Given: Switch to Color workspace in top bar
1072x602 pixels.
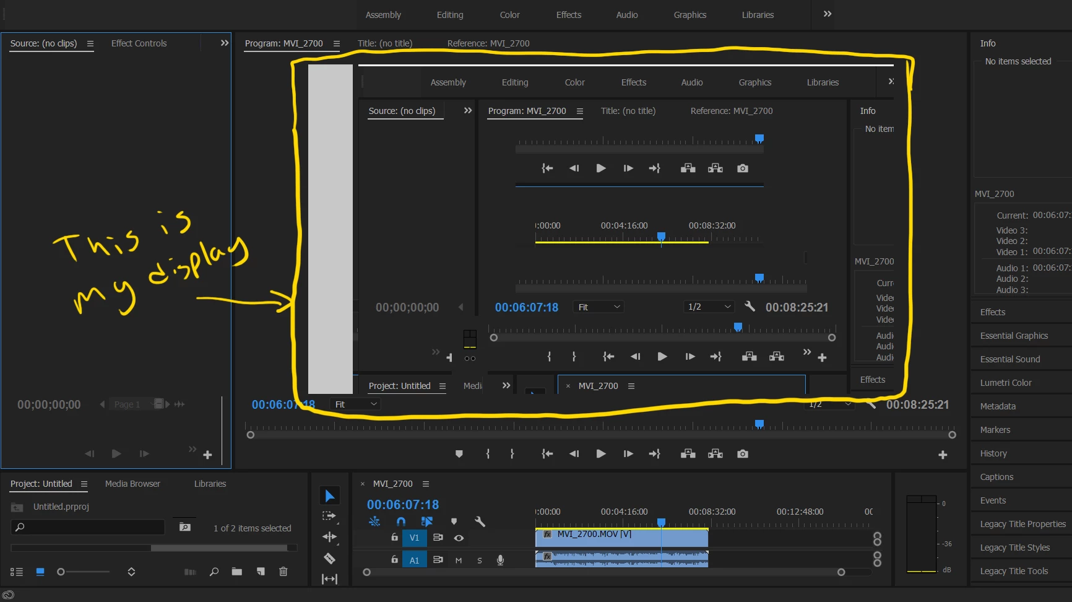Looking at the screenshot, I should point(510,15).
